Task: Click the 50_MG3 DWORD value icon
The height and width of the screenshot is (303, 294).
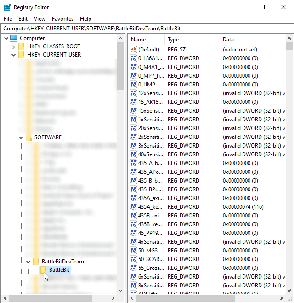Action: click(134, 251)
